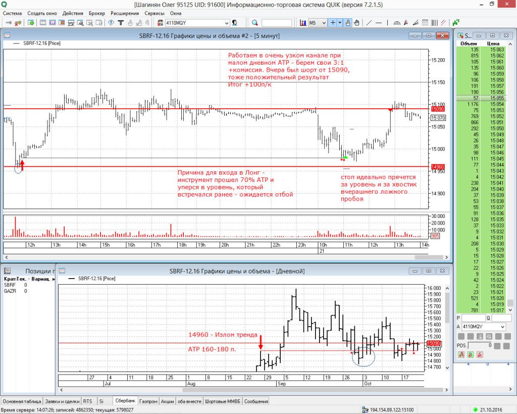The image size is (517, 414).
Task: Select the red parallel channel tool
Action: [443, 23]
